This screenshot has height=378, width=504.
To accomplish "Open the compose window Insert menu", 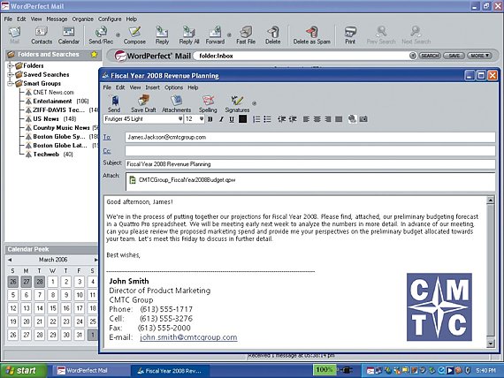I will click(152, 87).
